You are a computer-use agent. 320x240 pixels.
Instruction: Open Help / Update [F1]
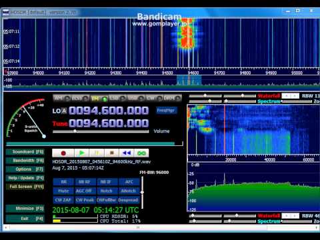click(x=25, y=178)
